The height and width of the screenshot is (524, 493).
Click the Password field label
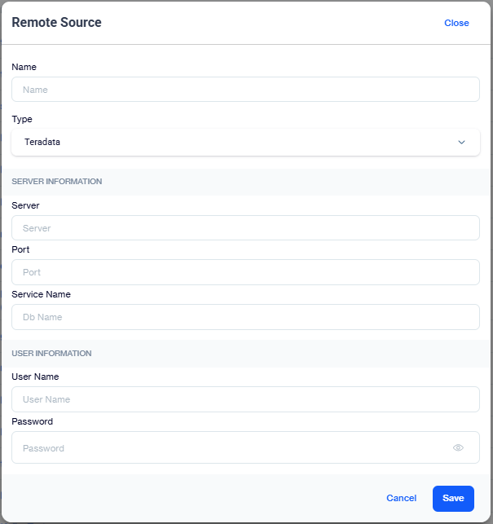32,421
